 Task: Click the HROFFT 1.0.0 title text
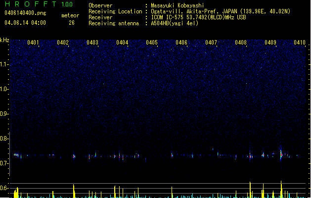point(39,4)
